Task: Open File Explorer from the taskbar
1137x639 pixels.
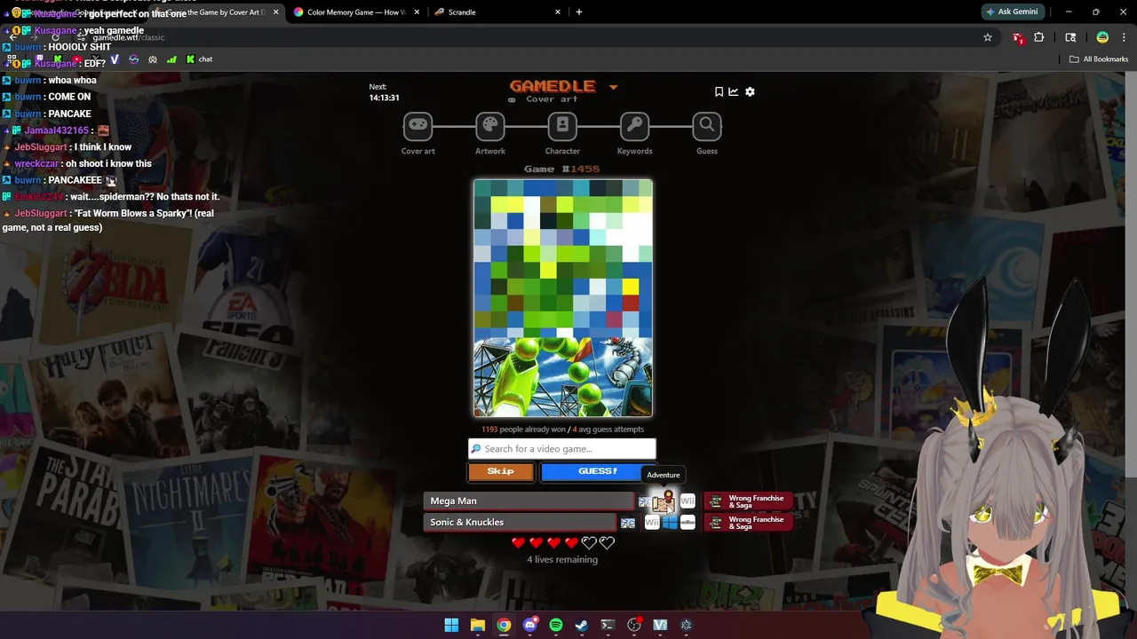Action: pos(478,625)
